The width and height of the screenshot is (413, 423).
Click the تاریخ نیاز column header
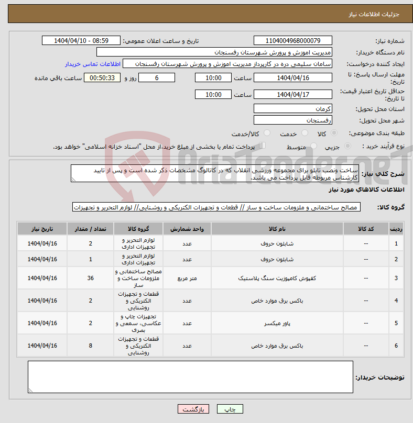click(x=42, y=229)
